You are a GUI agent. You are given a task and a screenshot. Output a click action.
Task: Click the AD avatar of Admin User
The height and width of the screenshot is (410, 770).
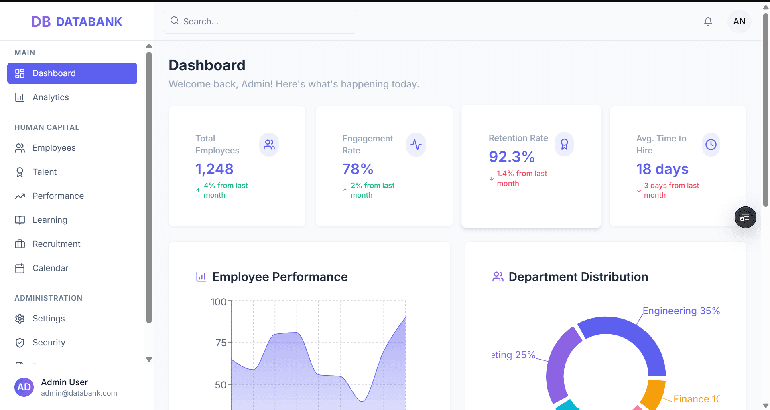coord(24,387)
